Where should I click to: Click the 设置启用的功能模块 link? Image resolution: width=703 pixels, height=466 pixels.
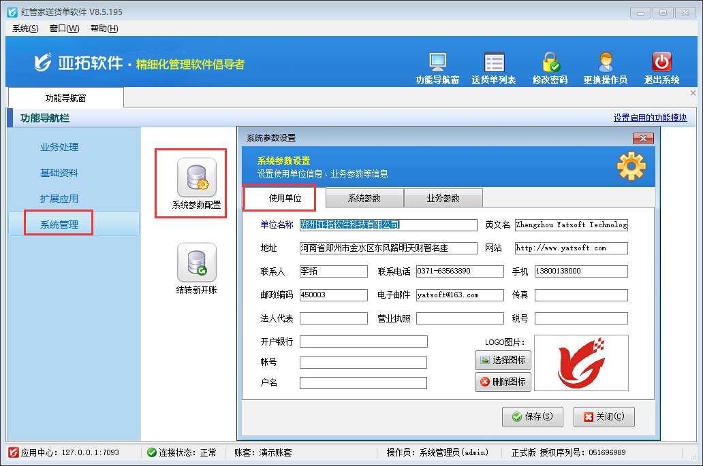coord(650,118)
